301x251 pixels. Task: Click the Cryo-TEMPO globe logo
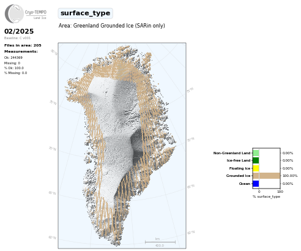[x=14, y=13]
